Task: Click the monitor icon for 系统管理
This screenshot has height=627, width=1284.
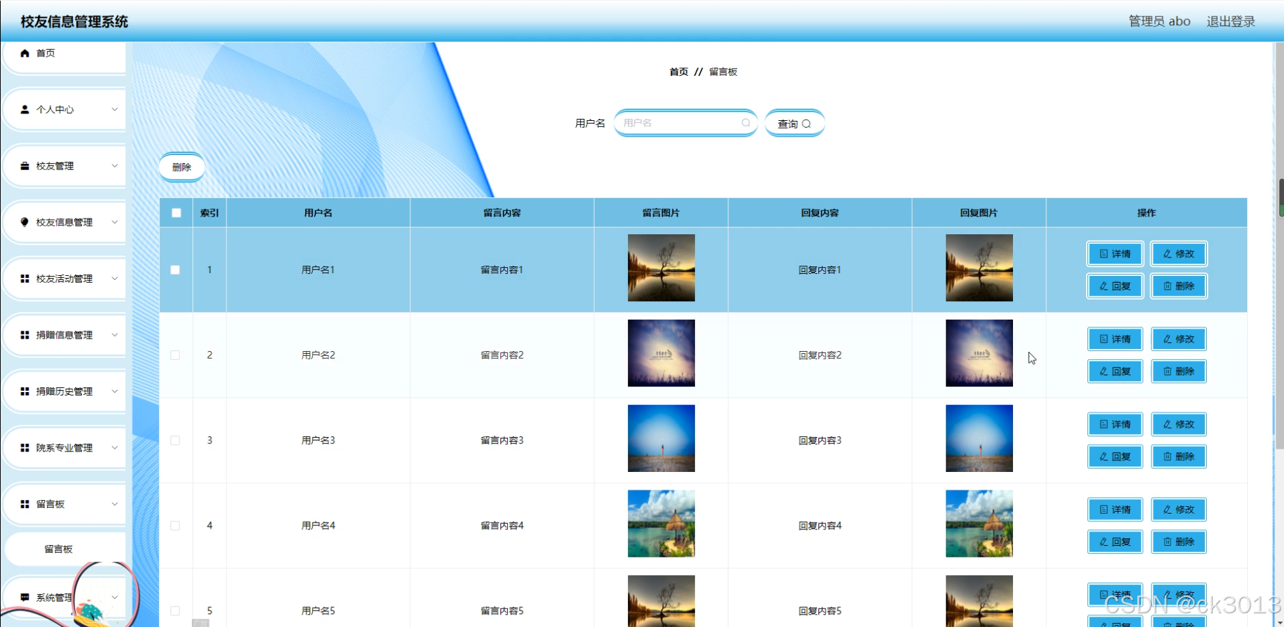Action: [25, 598]
